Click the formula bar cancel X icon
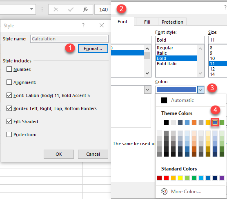The width and height of the screenshot is (227, 199). [56, 9]
